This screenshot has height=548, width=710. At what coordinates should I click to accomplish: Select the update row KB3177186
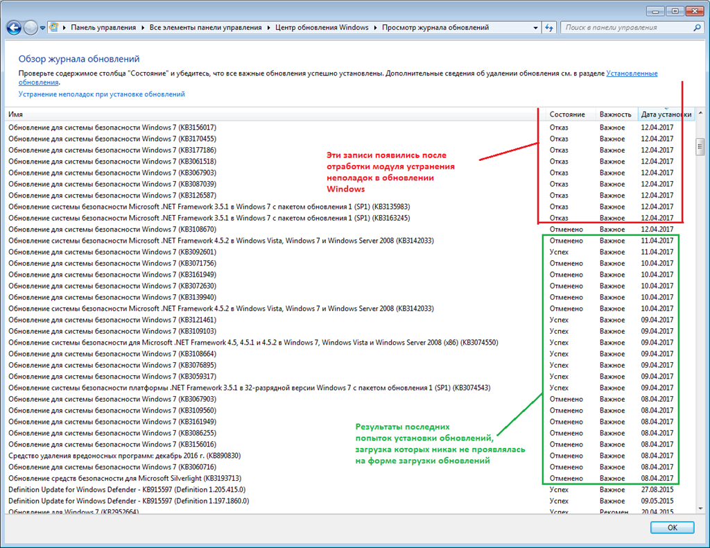click(349, 151)
